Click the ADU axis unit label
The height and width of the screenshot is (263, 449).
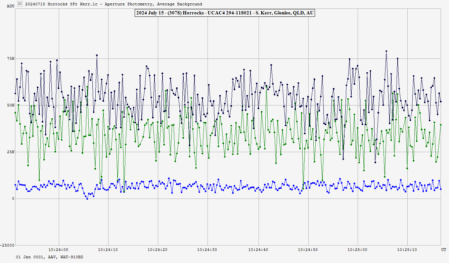[x=10, y=6]
